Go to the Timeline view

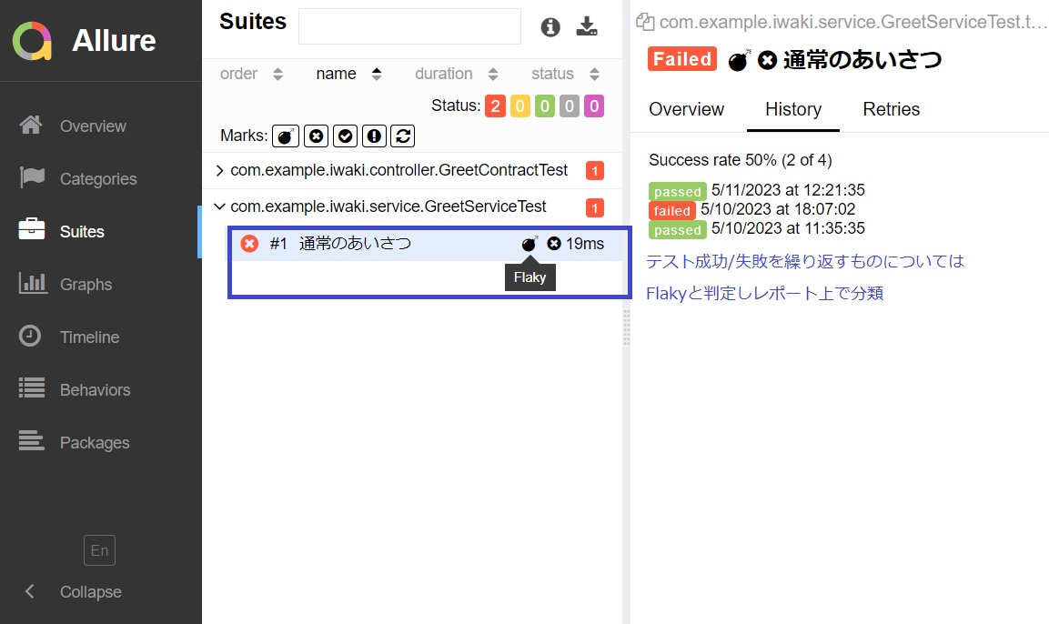[x=89, y=337]
